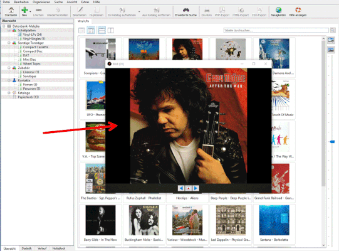Select Santana - Borboletta album cover

coord(274,220)
